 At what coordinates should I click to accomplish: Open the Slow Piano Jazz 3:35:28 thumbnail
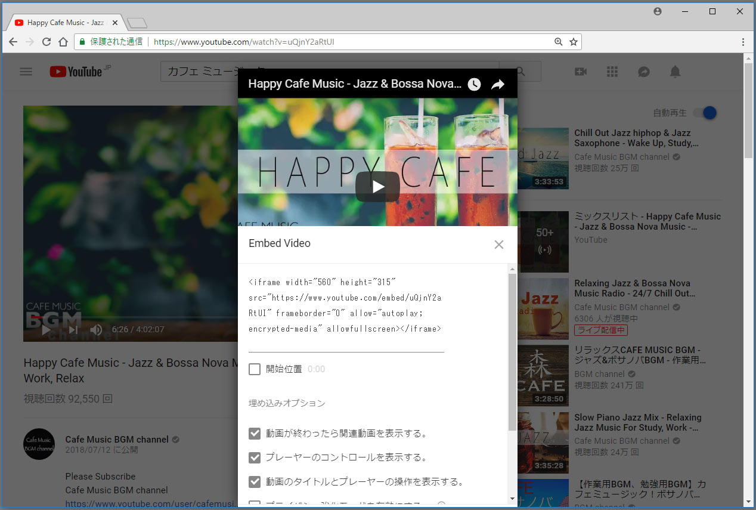tap(543, 442)
